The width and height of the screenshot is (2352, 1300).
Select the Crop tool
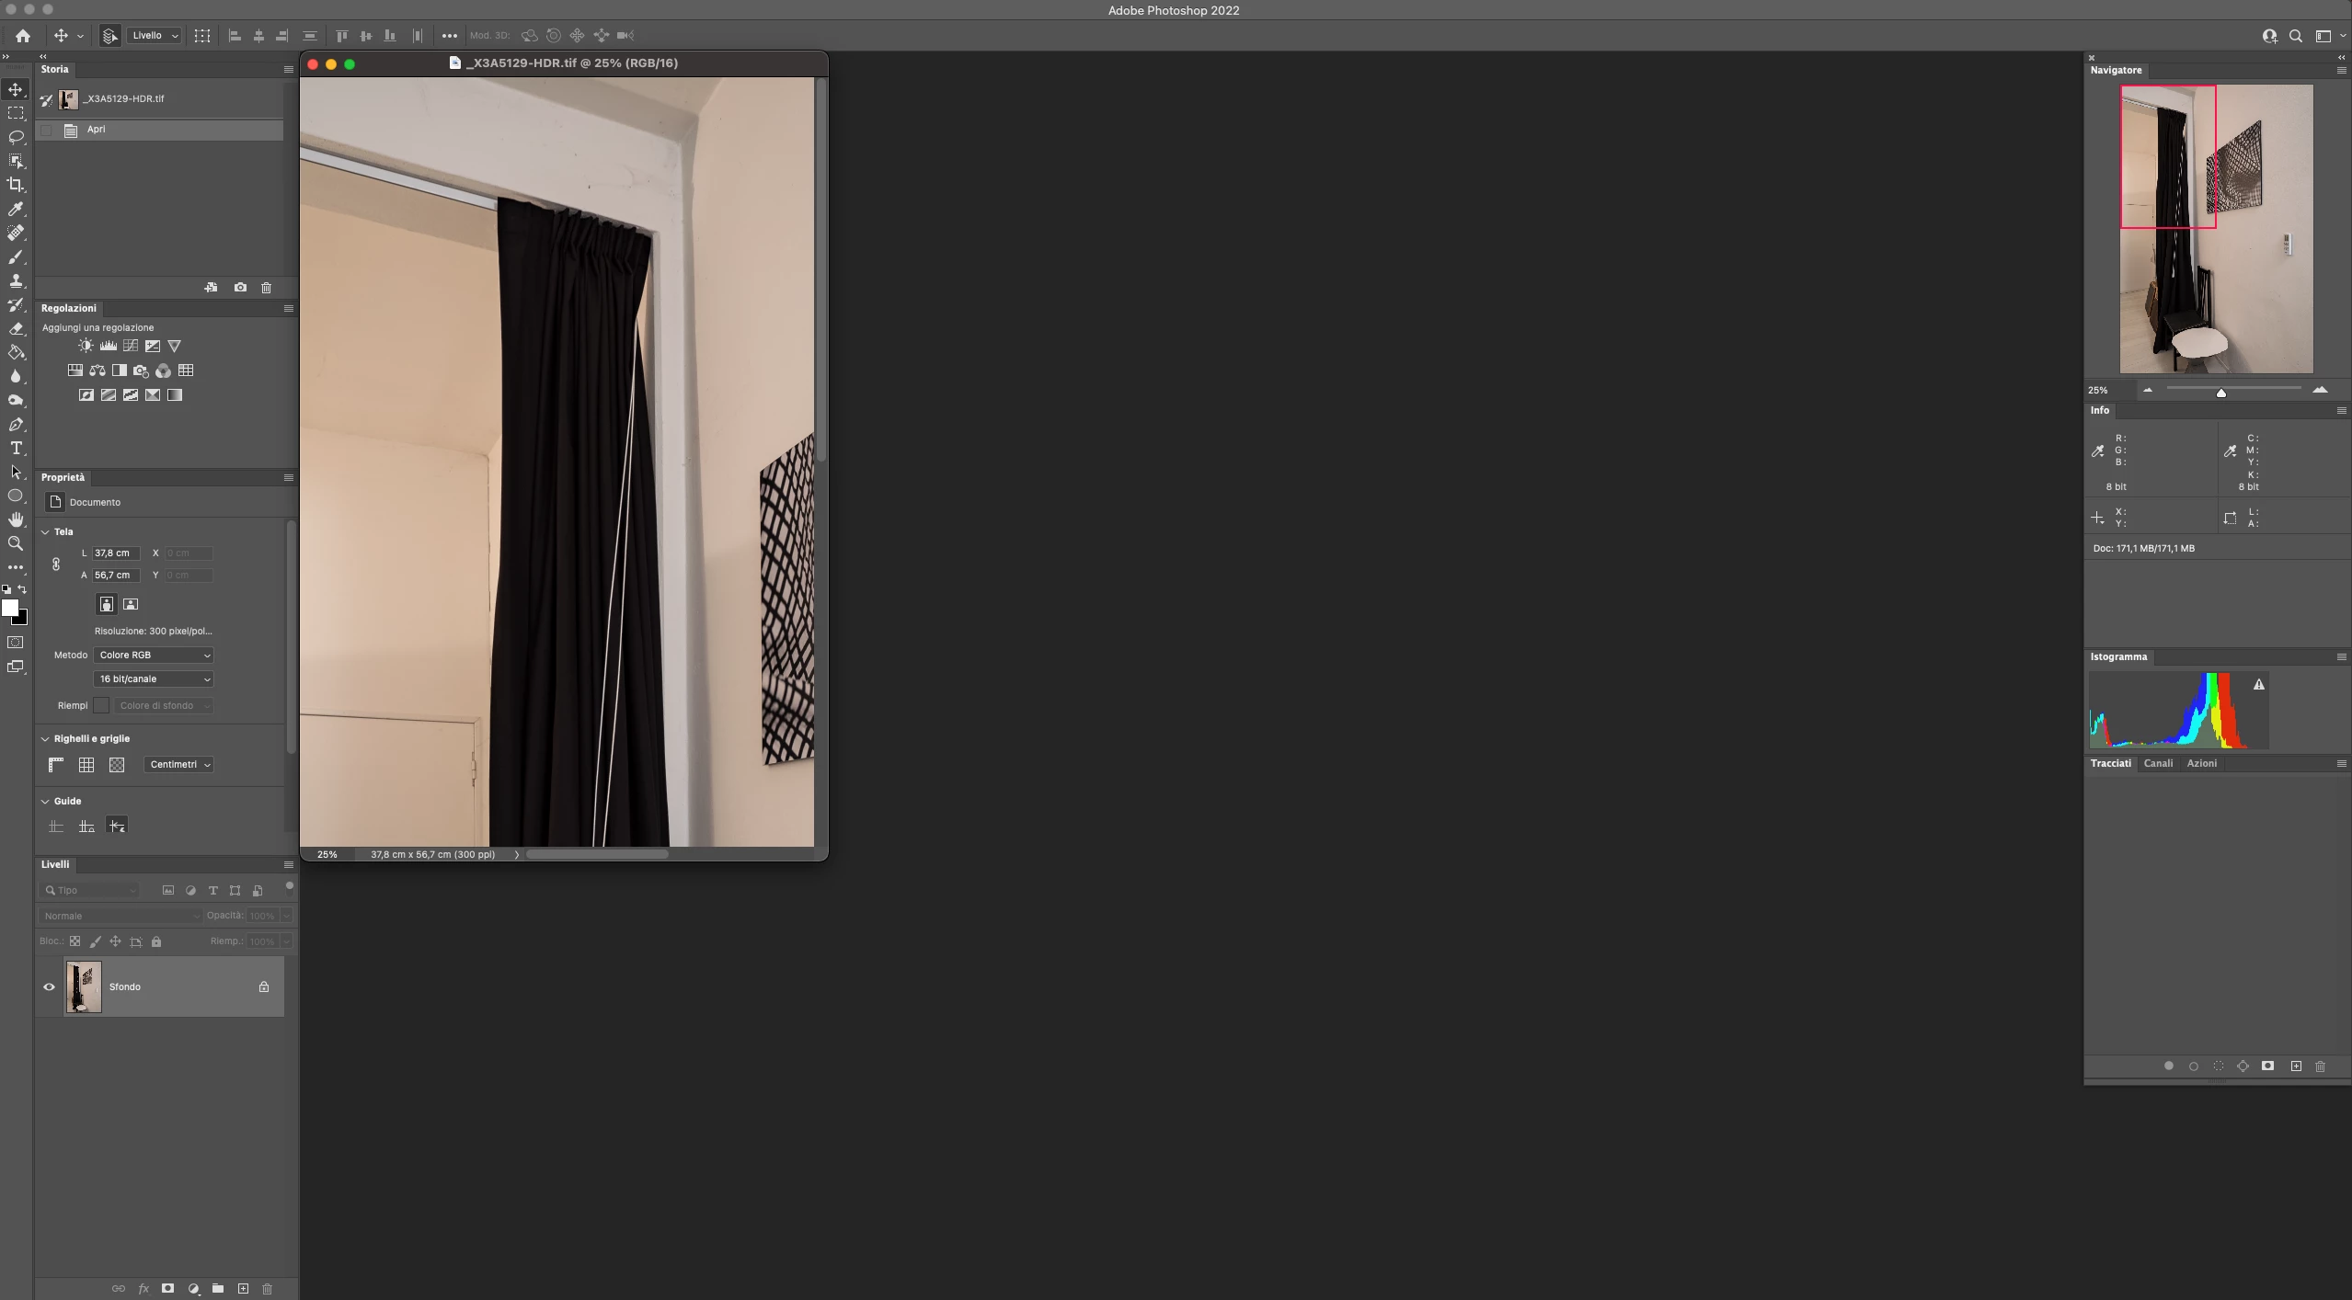point(16,185)
